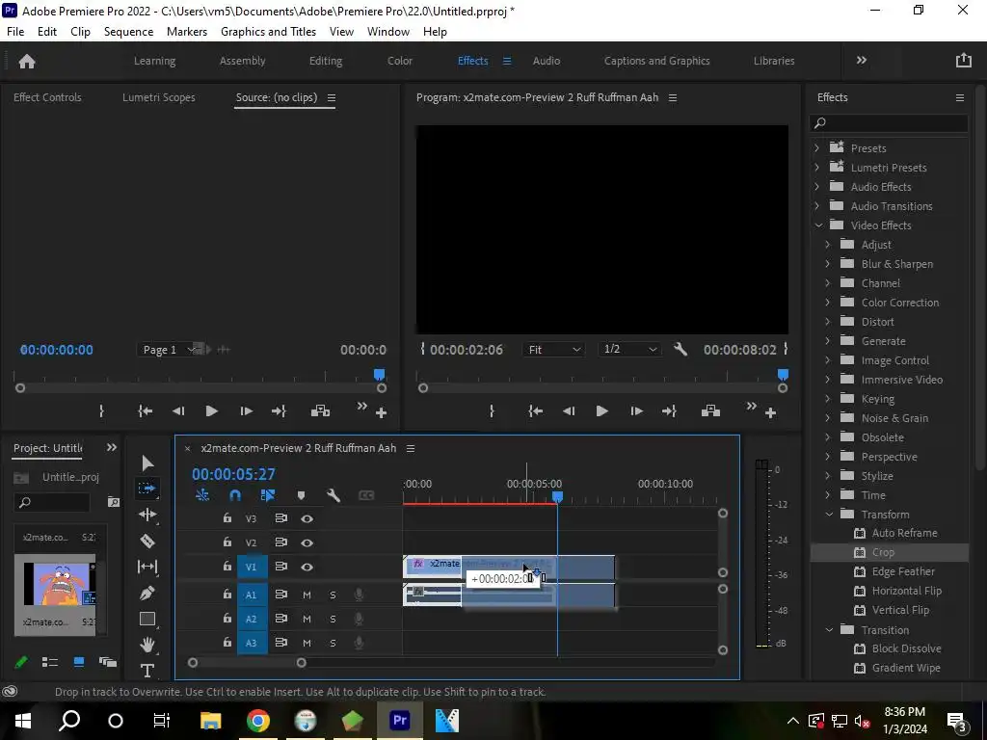Collapse the Transform effects folder
This screenshot has width=987, height=740.
(x=829, y=515)
